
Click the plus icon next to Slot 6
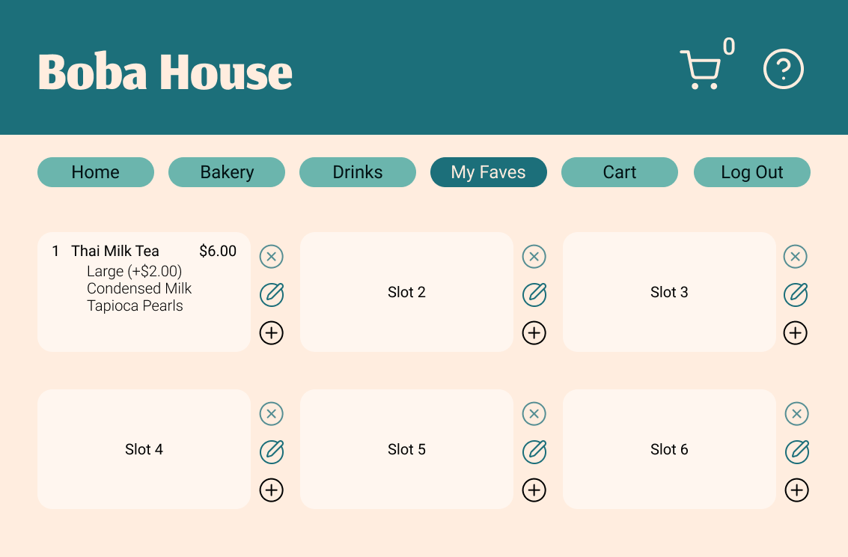796,490
